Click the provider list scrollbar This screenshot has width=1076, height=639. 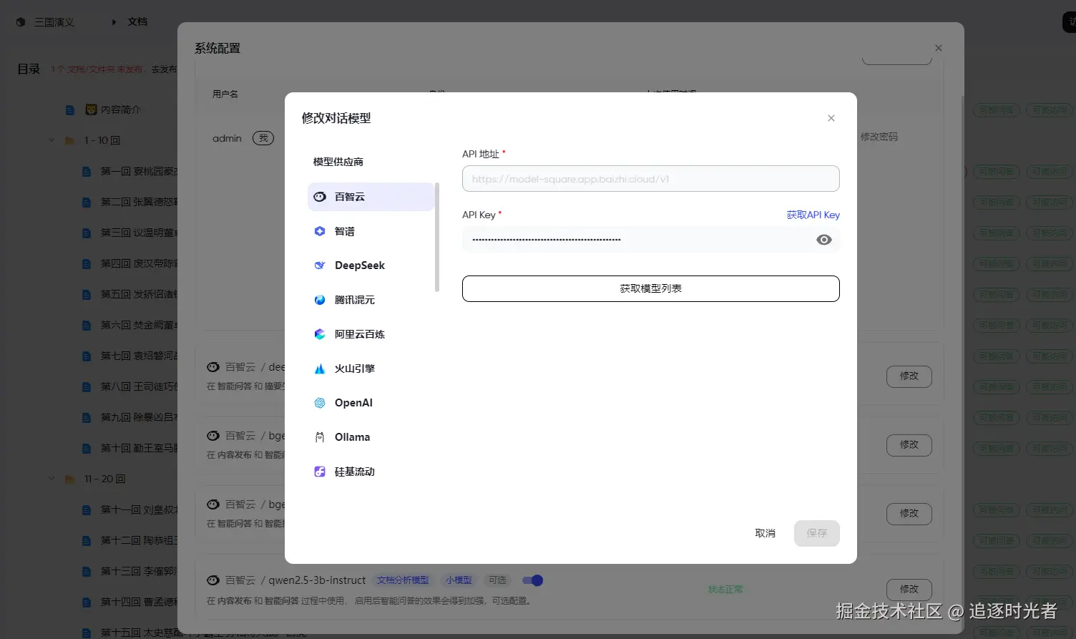tap(437, 237)
